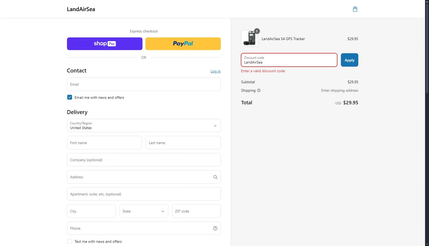
Task: Pay with Shop Pay button
Action: pos(105,44)
